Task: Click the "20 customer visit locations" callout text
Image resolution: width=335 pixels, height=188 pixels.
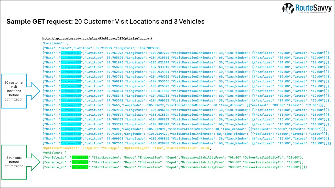Action: (x=14, y=91)
